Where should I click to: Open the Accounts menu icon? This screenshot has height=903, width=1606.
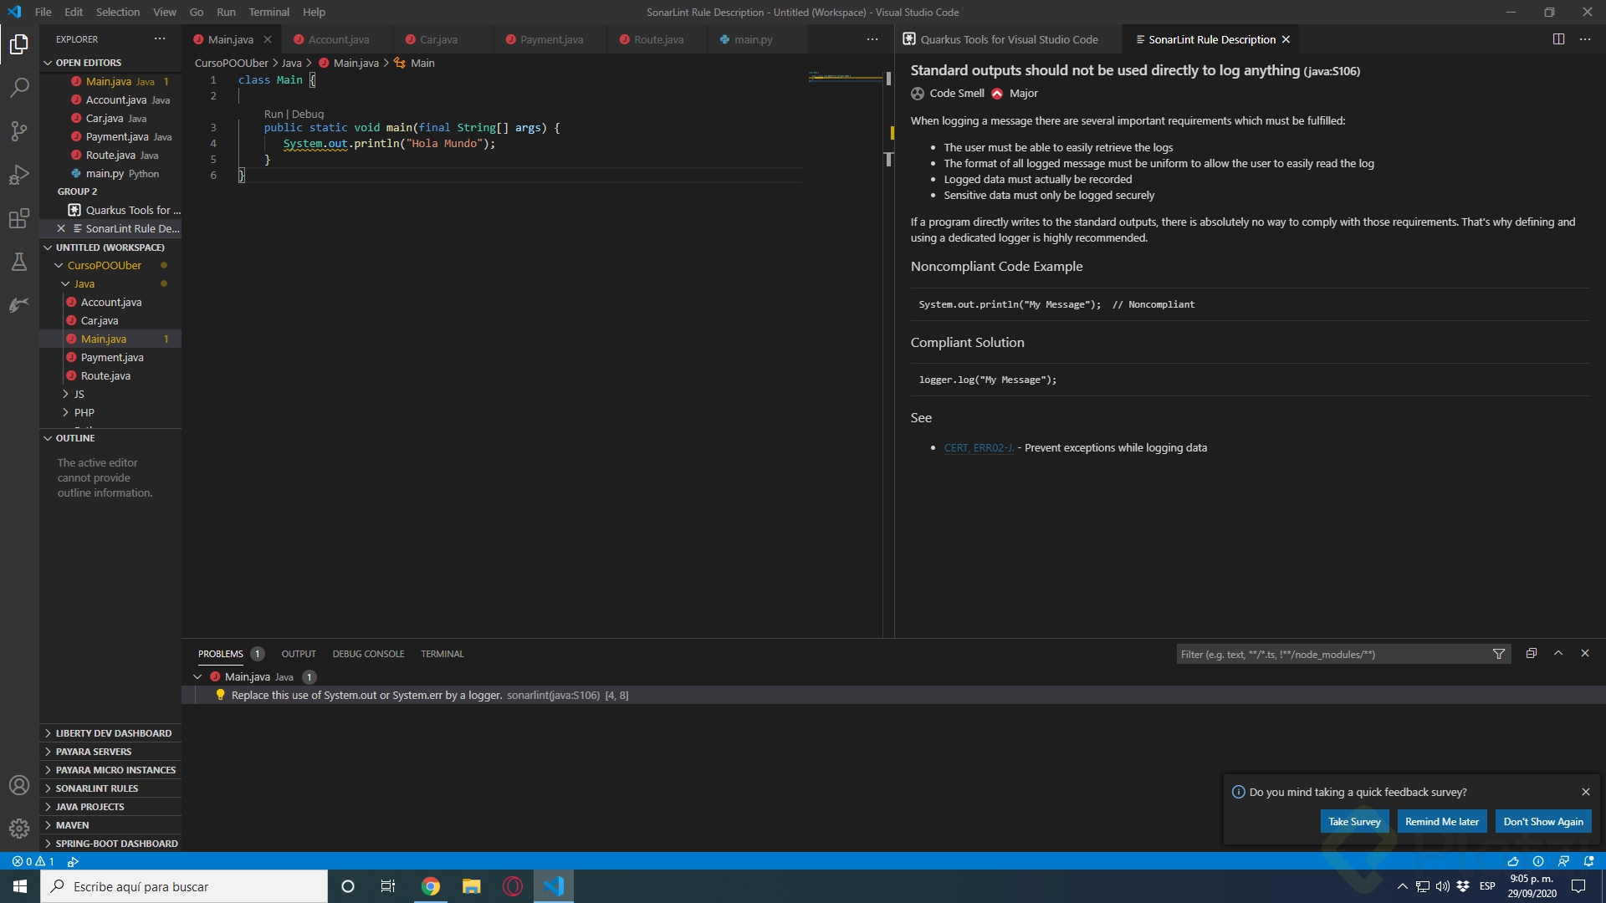click(x=19, y=785)
